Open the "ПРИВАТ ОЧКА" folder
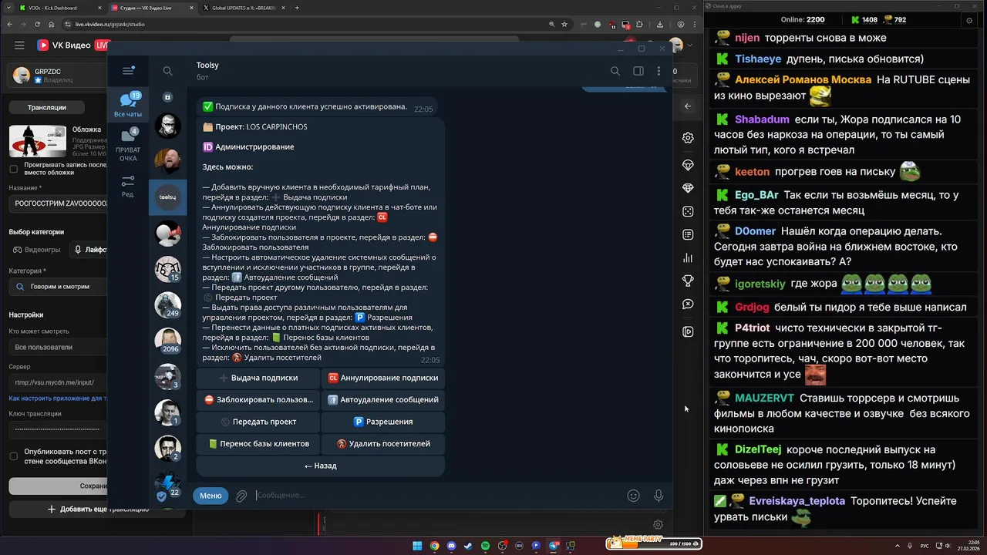 (x=128, y=145)
